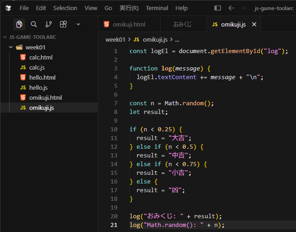The width and height of the screenshot is (296, 232).
Task: Open the Edit menu
Action: coord(41,8)
